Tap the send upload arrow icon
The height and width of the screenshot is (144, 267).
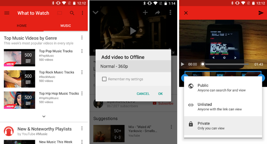(x=261, y=13)
